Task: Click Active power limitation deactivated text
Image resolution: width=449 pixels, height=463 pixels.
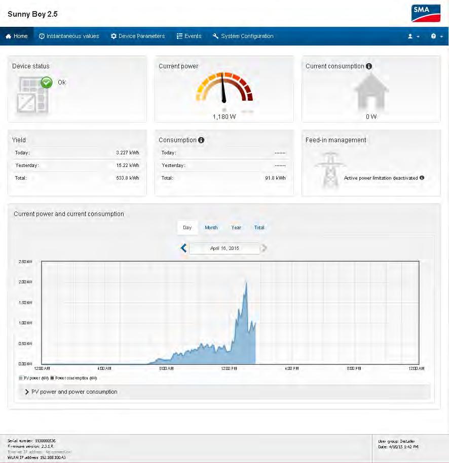Action: pyautogui.click(x=381, y=178)
